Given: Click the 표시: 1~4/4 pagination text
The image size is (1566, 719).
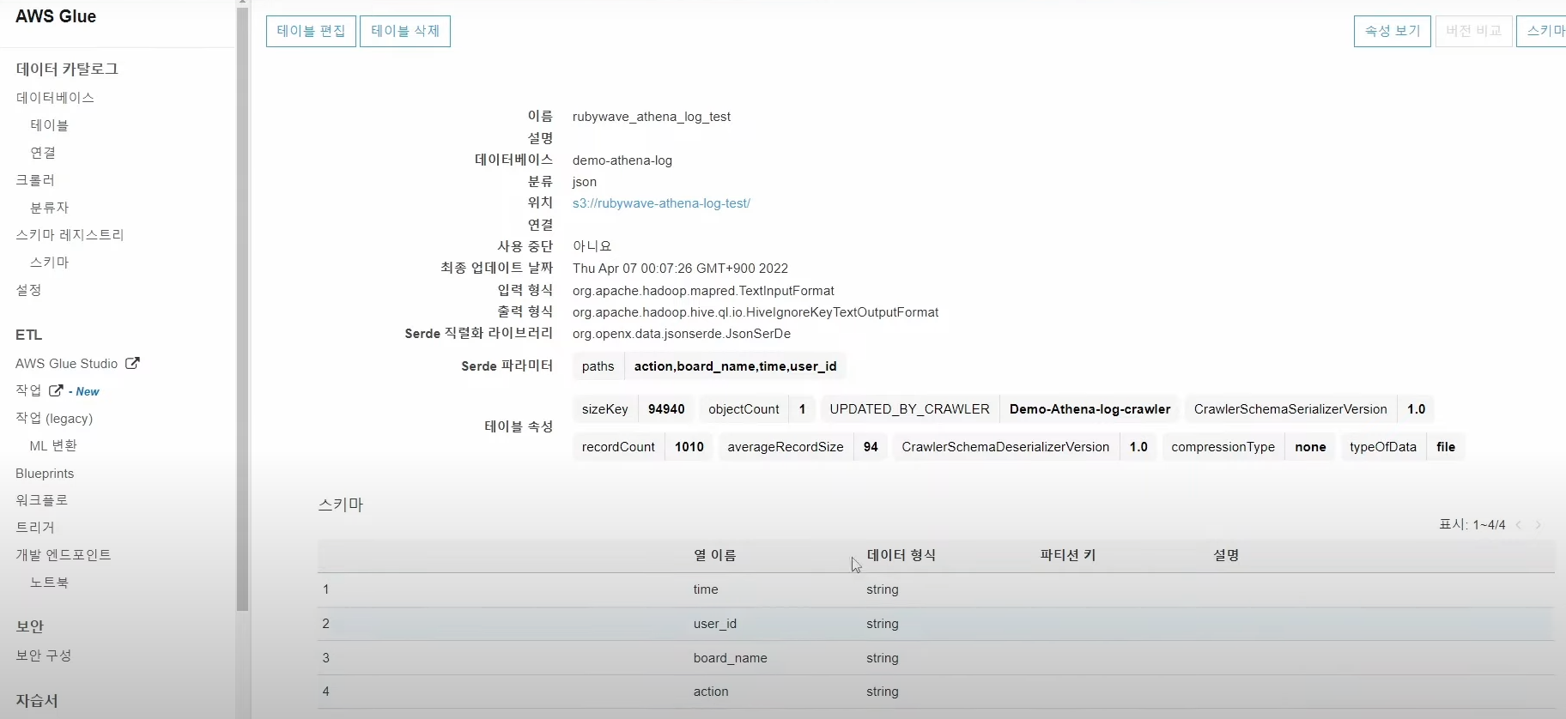Looking at the screenshot, I should click(x=1472, y=525).
